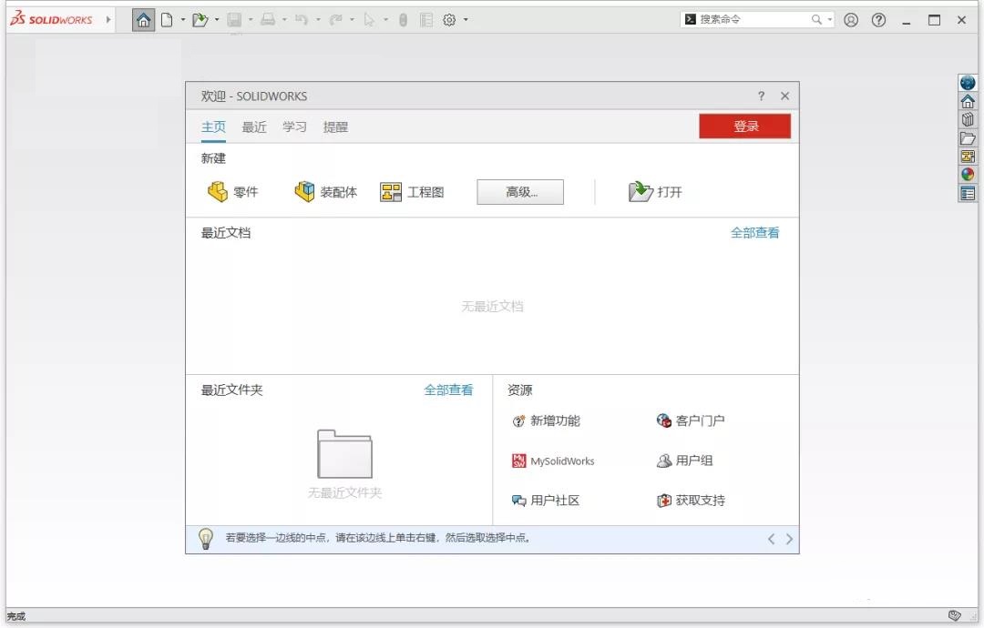
Task: Open the Custom Properties panel
Action: coord(968,193)
